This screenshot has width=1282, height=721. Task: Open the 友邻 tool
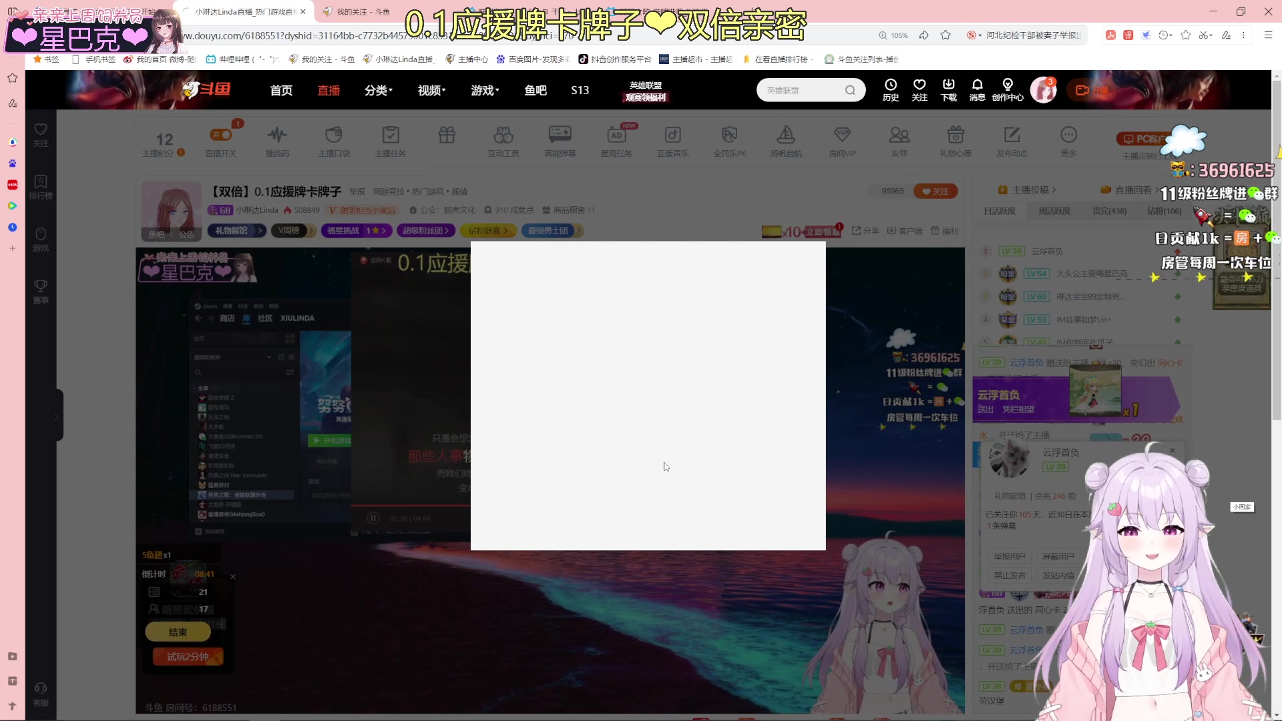click(899, 142)
